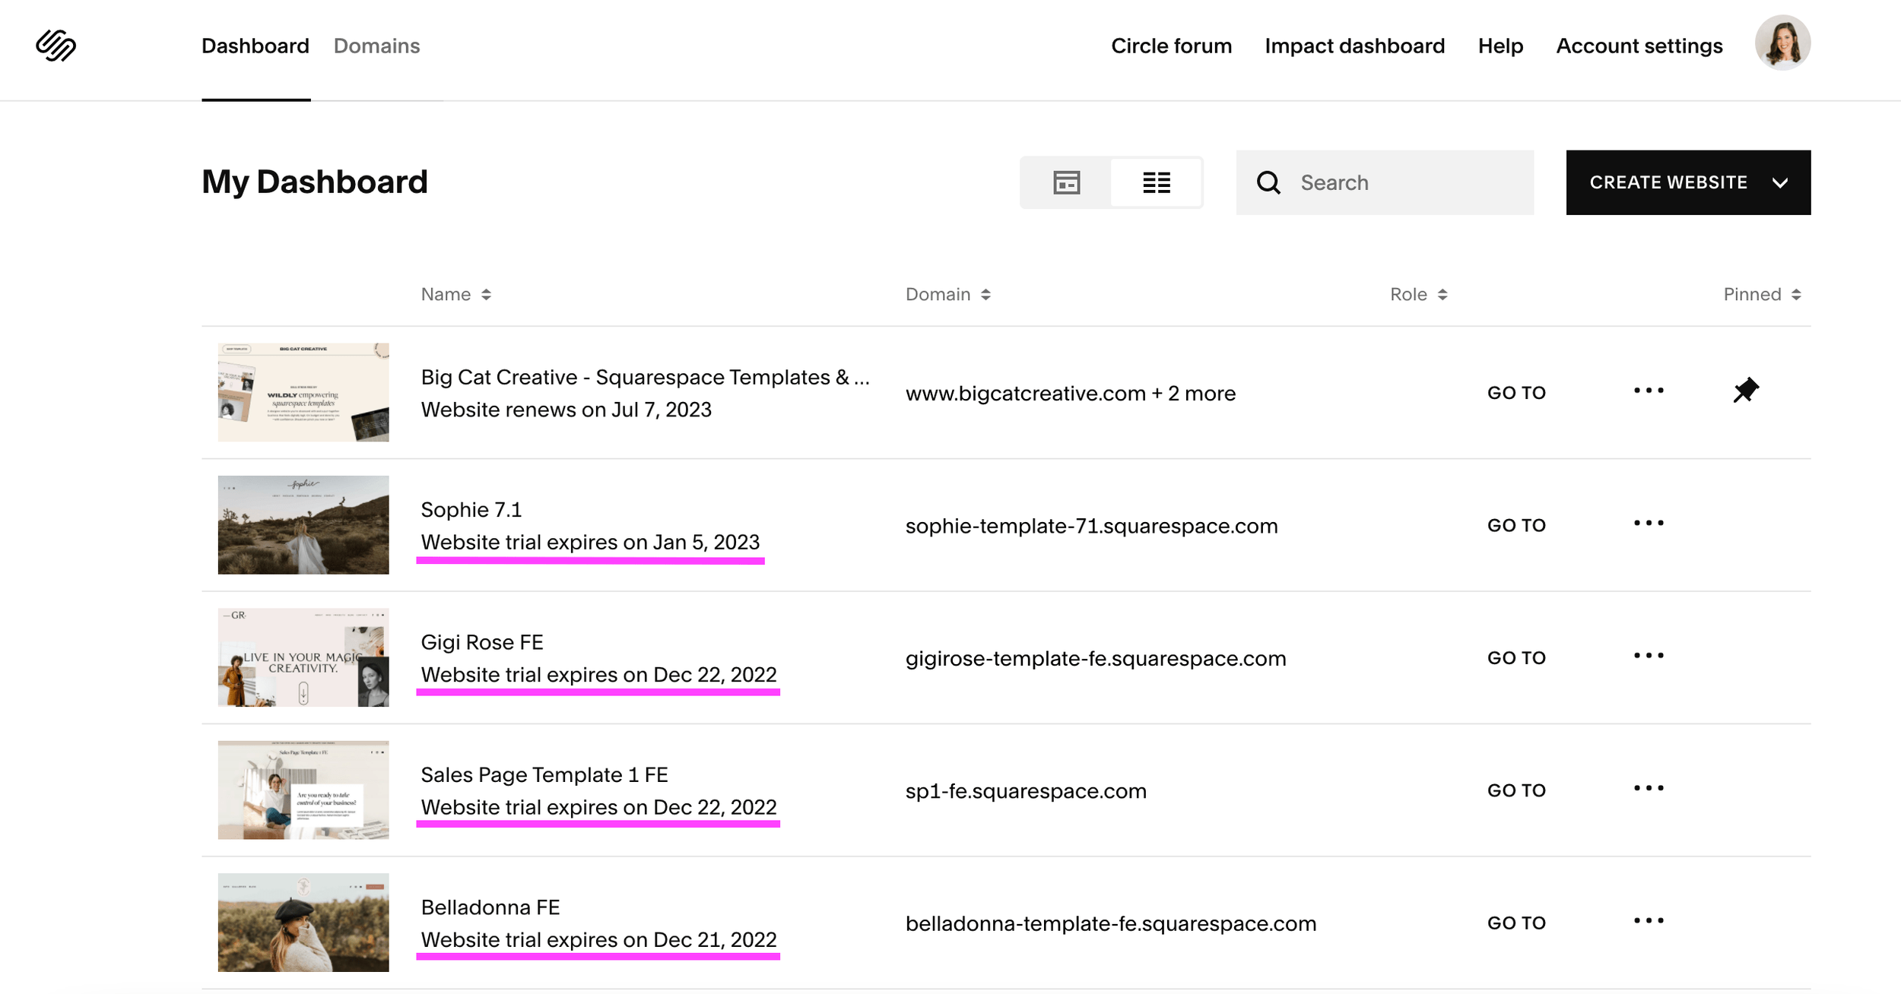Open the options menu for Gigi Rose FE
This screenshot has width=1901, height=994.
(1648, 655)
